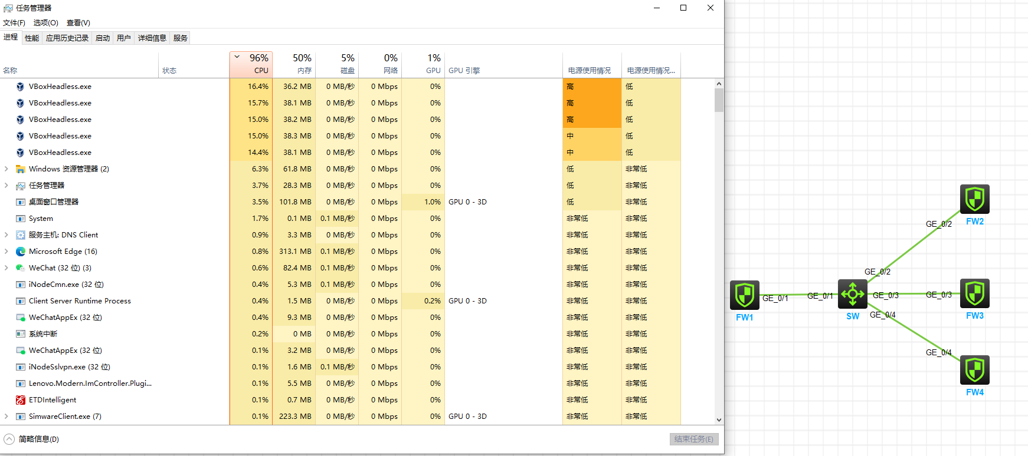Expand the Microsoft Edge (16) process group

tap(6, 252)
